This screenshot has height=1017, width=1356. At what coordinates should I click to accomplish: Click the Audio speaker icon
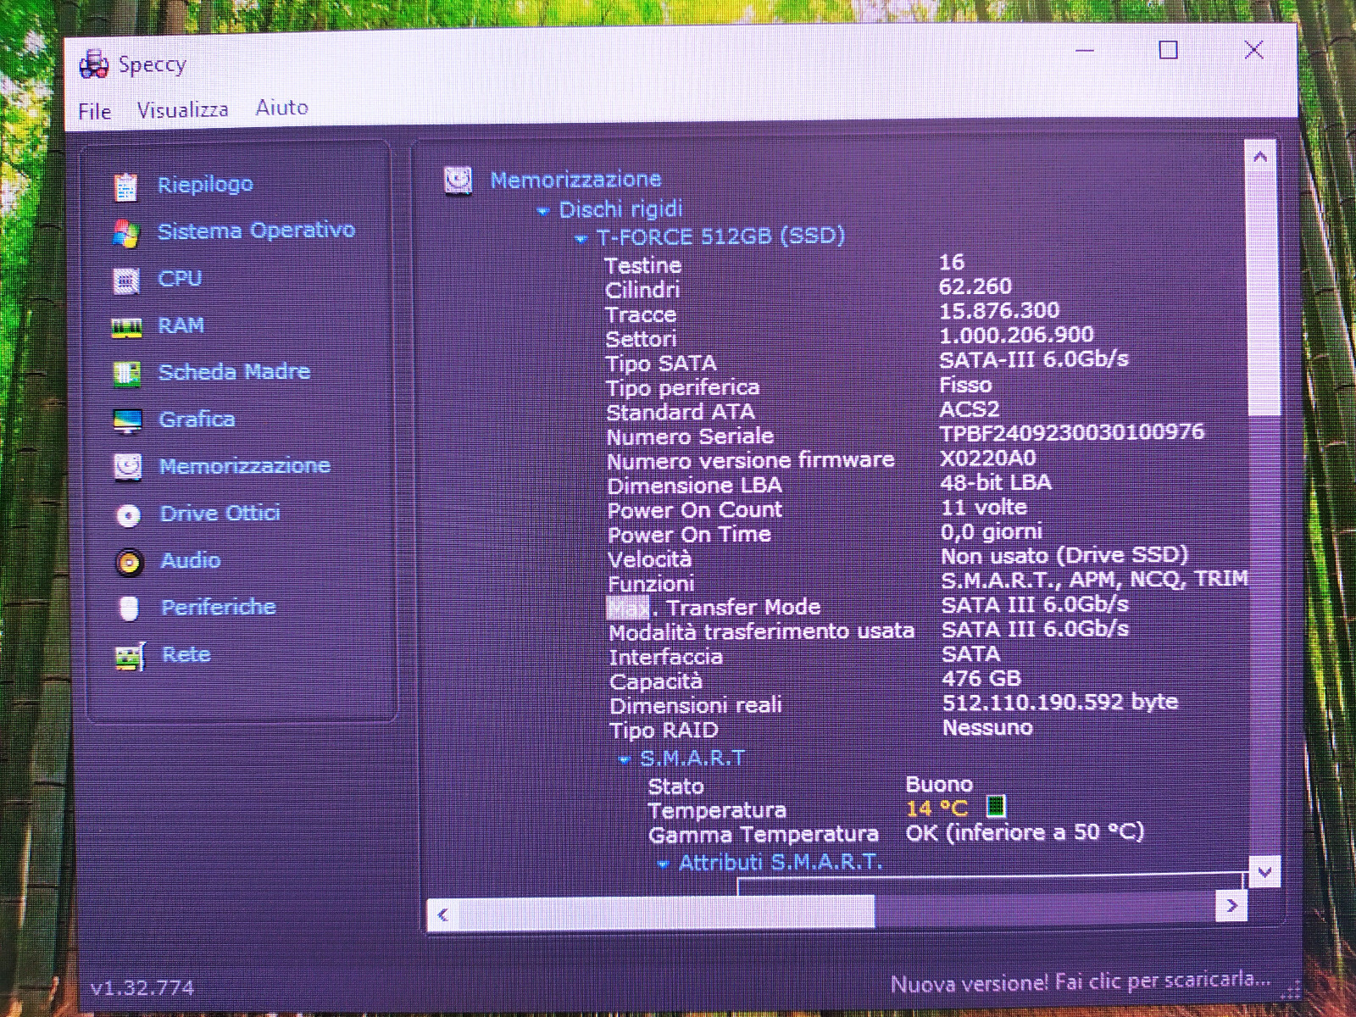pos(129,562)
